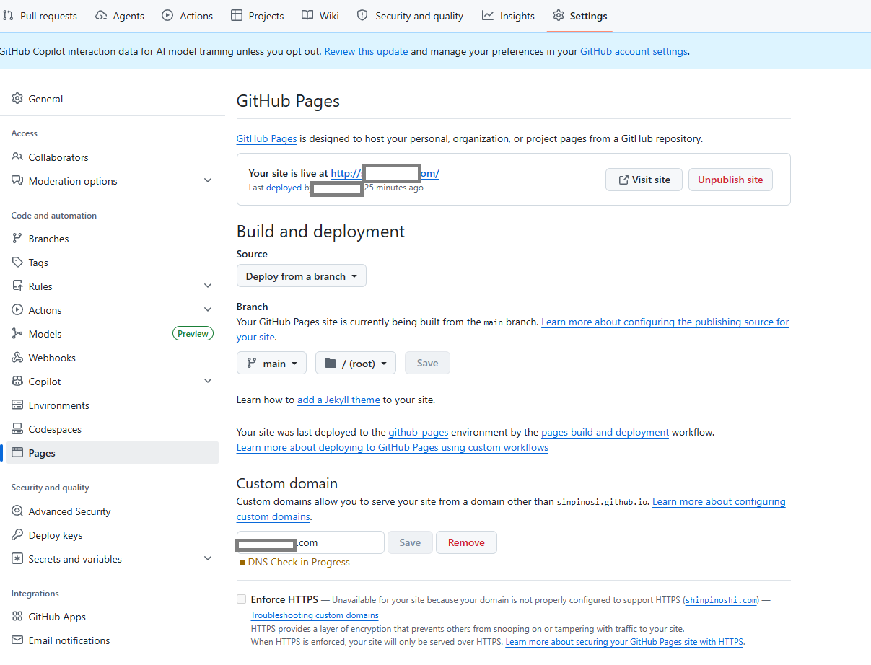Click the Branches icon in sidebar
The width and height of the screenshot is (871, 665).
point(17,239)
